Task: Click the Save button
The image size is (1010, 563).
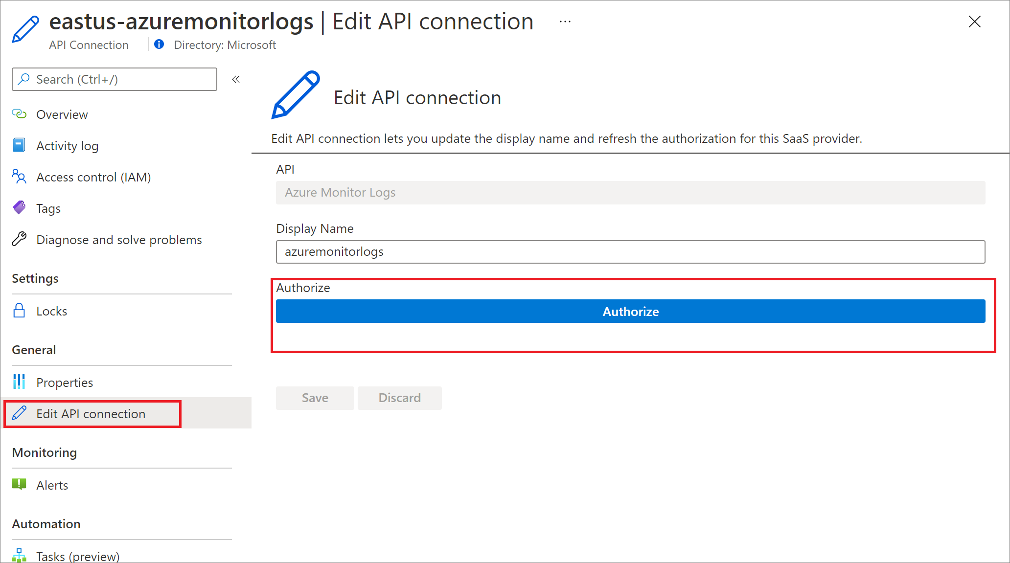Action: coord(315,398)
